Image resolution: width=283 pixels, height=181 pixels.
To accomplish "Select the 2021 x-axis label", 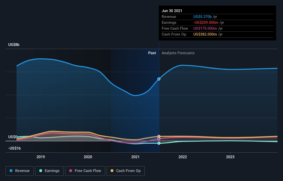I will click(x=135, y=157).
